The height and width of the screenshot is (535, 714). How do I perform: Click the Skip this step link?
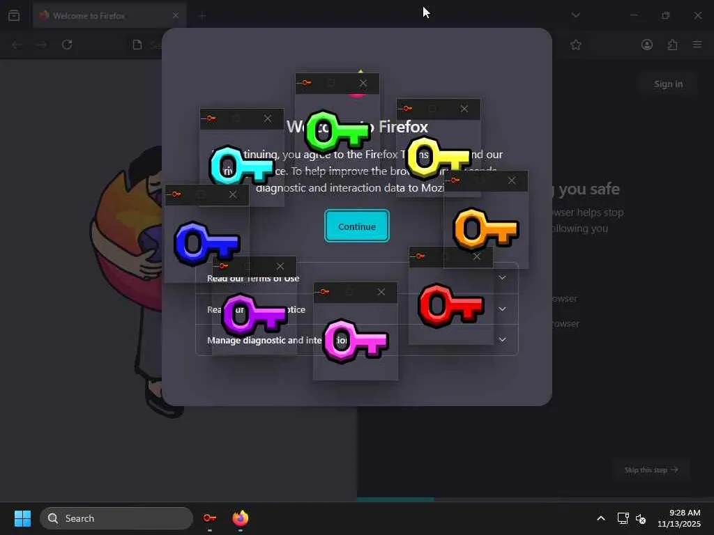[x=651, y=470]
